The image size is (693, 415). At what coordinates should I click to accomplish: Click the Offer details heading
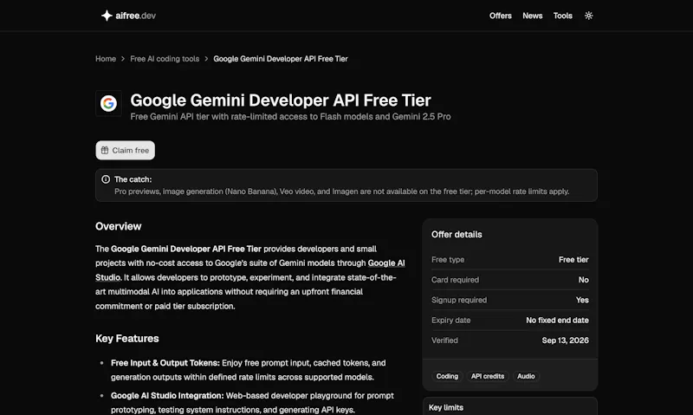457,235
